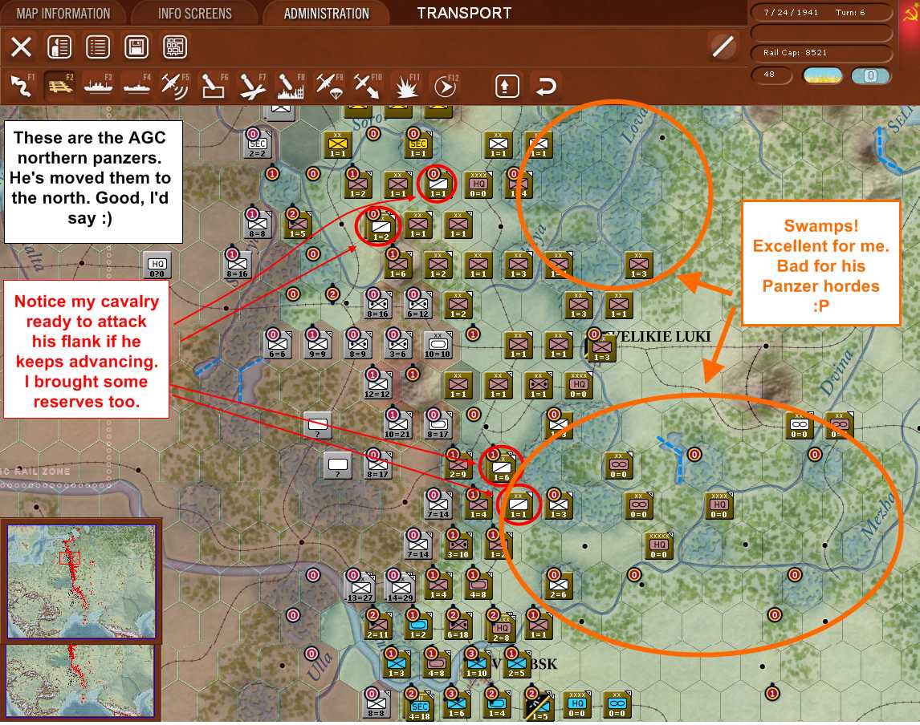Screen dimensions: 920x725
Task: Click the Transport mode title
Action: tap(464, 14)
